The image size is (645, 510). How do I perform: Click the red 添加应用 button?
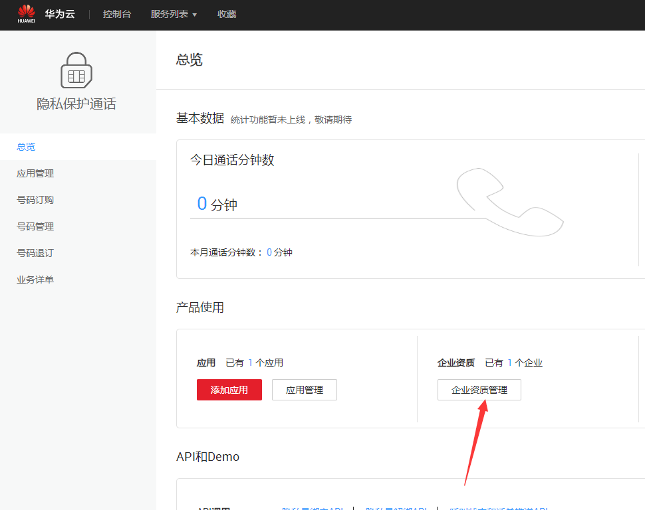coord(229,390)
